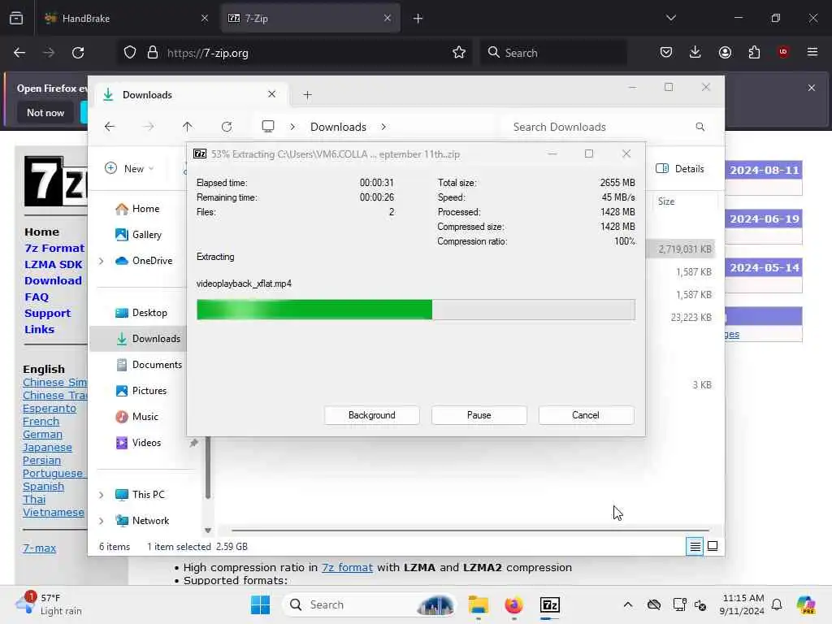Click the green extraction progress bar
832x624 pixels.
(x=415, y=310)
